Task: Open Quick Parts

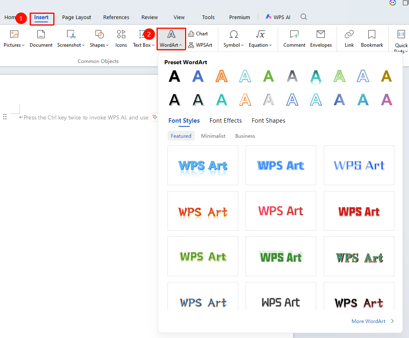Action: tap(401, 40)
